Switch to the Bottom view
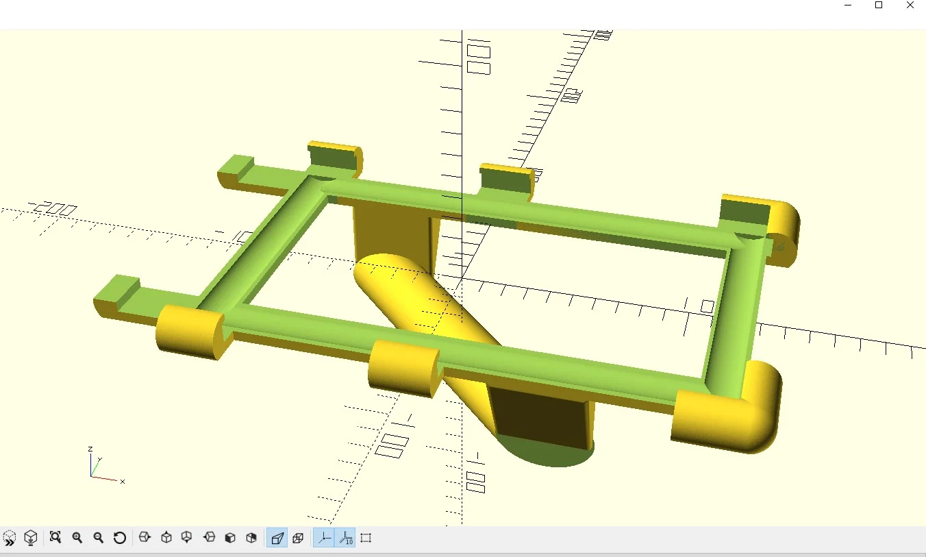The image size is (926, 557). (187, 538)
